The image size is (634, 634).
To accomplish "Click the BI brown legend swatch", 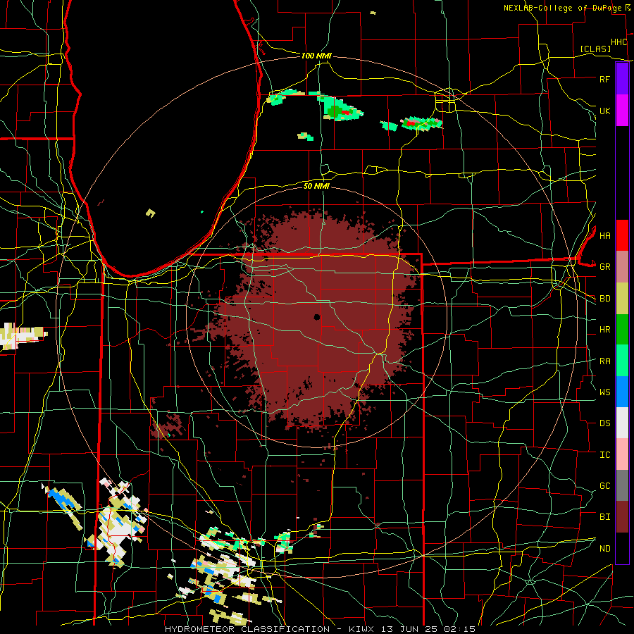I will click(x=622, y=517).
